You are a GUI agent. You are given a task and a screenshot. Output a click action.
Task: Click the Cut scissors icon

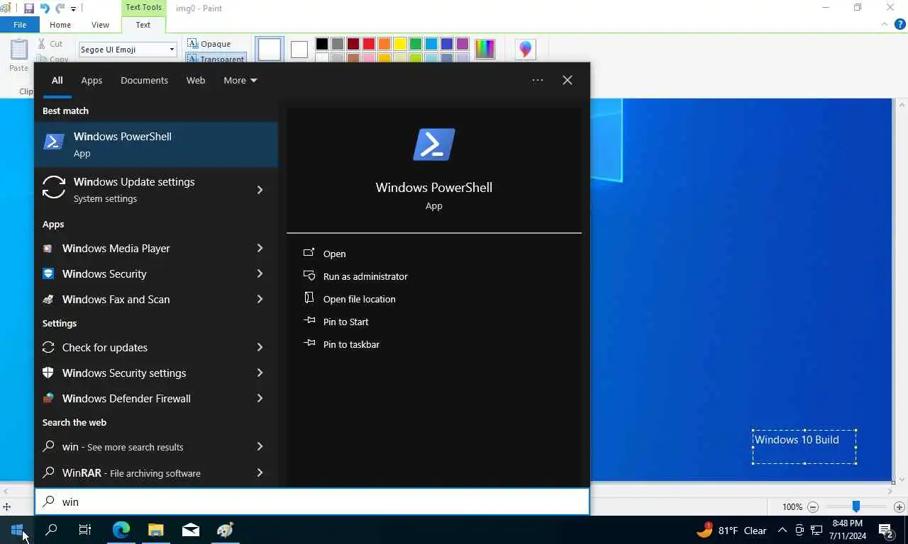42,44
